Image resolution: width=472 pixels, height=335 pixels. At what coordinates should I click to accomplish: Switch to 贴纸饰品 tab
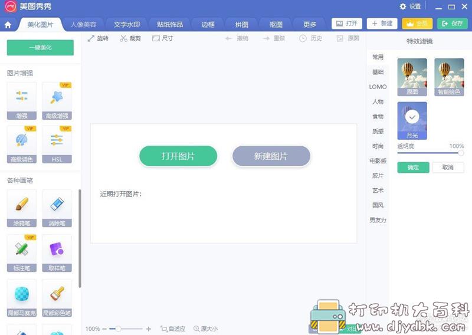[x=170, y=25]
